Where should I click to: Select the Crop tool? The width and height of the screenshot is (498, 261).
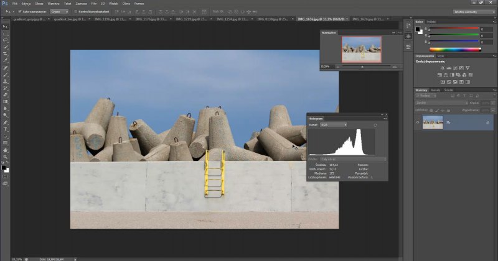tap(5, 54)
